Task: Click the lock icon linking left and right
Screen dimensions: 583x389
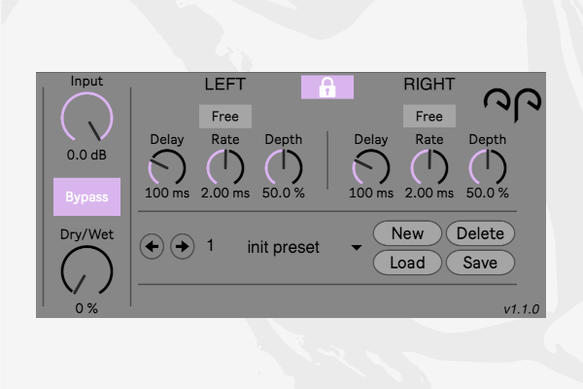Action: [326, 86]
